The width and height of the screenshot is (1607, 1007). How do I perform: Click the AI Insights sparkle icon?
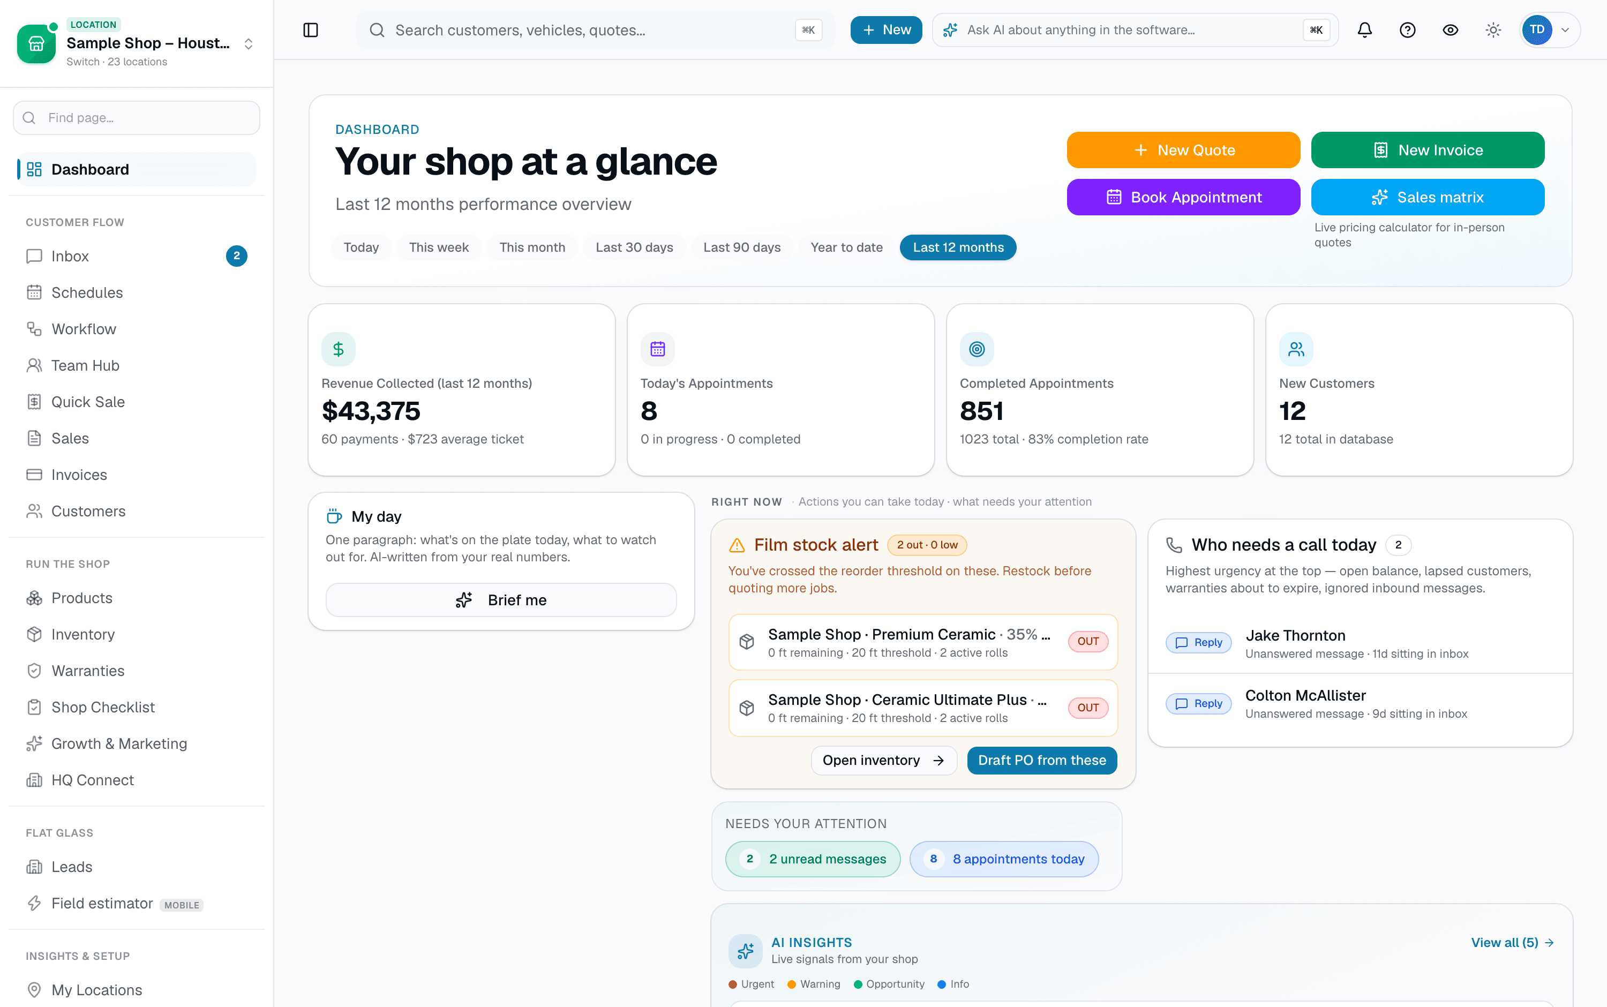745,950
